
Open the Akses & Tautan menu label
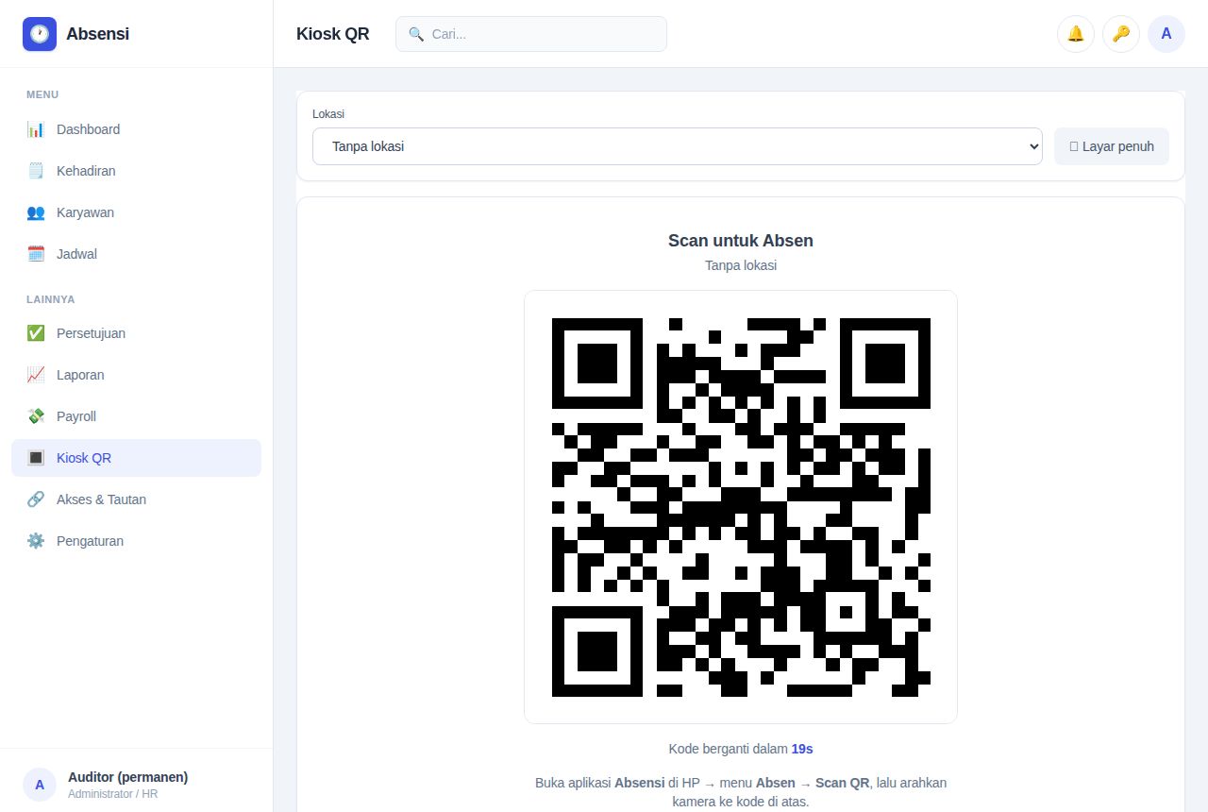click(x=101, y=499)
